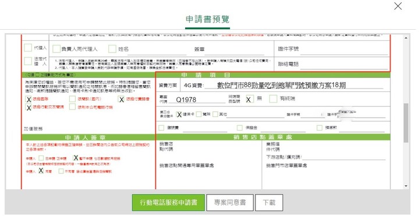The image size is (419, 216).
Task: Switch to the 專案同意書 document
Action: 230,203
